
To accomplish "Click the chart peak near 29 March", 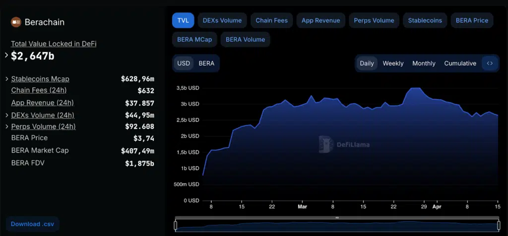I will tap(416, 88).
